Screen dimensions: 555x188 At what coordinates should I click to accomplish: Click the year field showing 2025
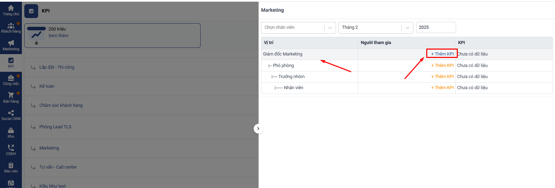[x=436, y=27]
